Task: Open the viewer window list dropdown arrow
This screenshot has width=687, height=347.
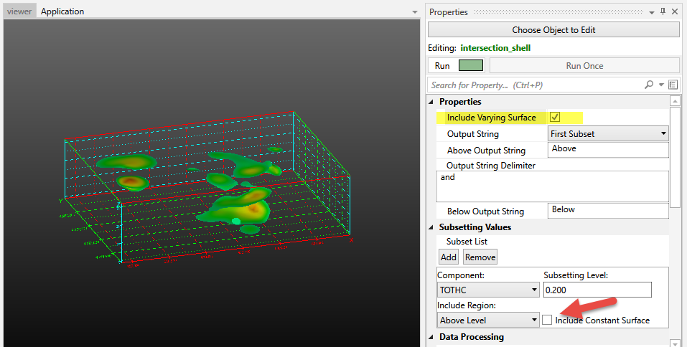Action: tap(414, 12)
